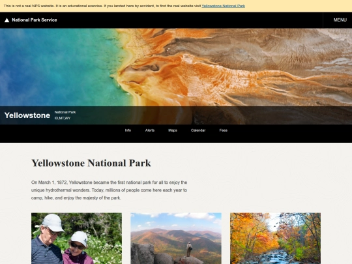Click the "National Park" designation label
This screenshot has height=264, width=352.
[65, 112]
